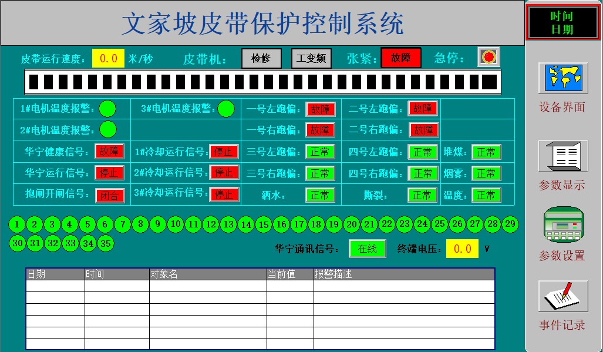The image size is (603, 352).
Task: Click the 洒水 正常 status
Action: click(320, 195)
